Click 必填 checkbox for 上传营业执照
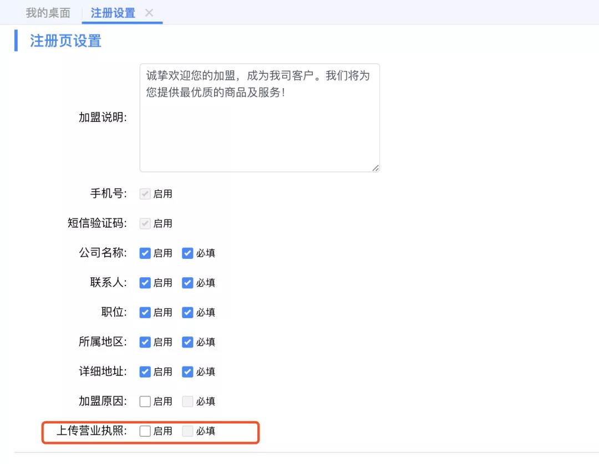Screen dimensions: 599x464 [x=188, y=431]
